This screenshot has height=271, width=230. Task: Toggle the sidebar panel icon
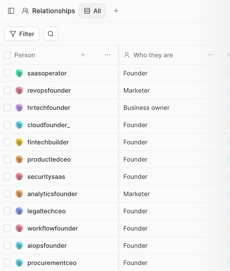click(11, 11)
